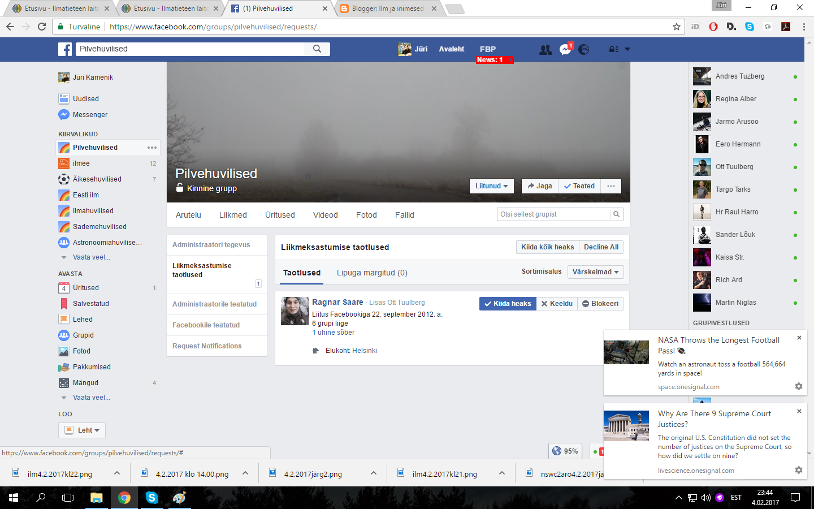The image size is (814, 509).
Task: Decline Ragnar Saare with Keeldu
Action: click(557, 304)
